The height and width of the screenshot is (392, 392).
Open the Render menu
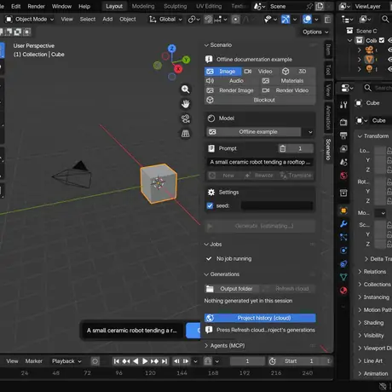pos(36,6)
